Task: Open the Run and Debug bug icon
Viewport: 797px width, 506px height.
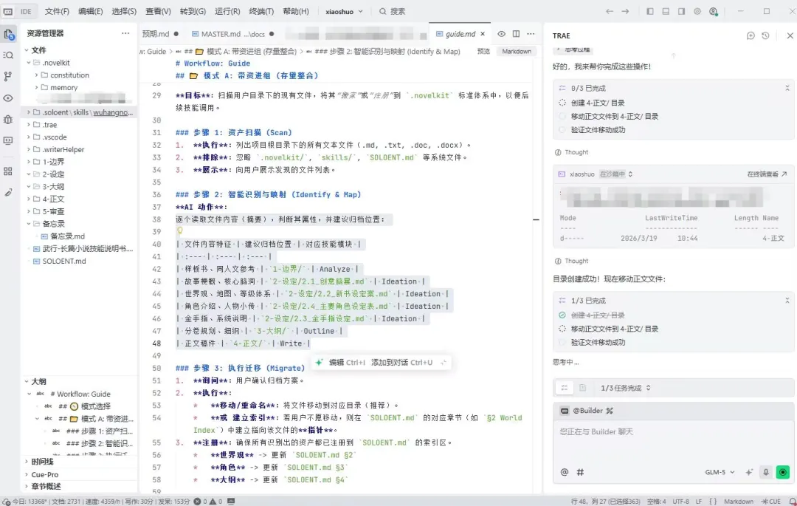Action: click(x=8, y=120)
